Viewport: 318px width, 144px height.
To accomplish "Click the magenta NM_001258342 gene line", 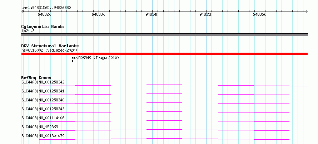I will 164,85.
